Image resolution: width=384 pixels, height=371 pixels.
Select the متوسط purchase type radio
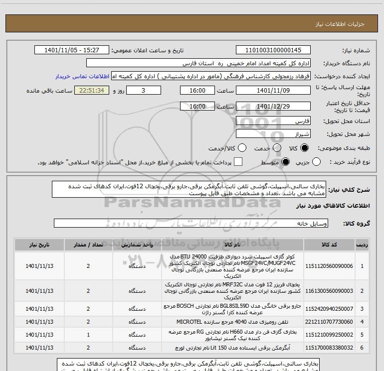[285, 162]
